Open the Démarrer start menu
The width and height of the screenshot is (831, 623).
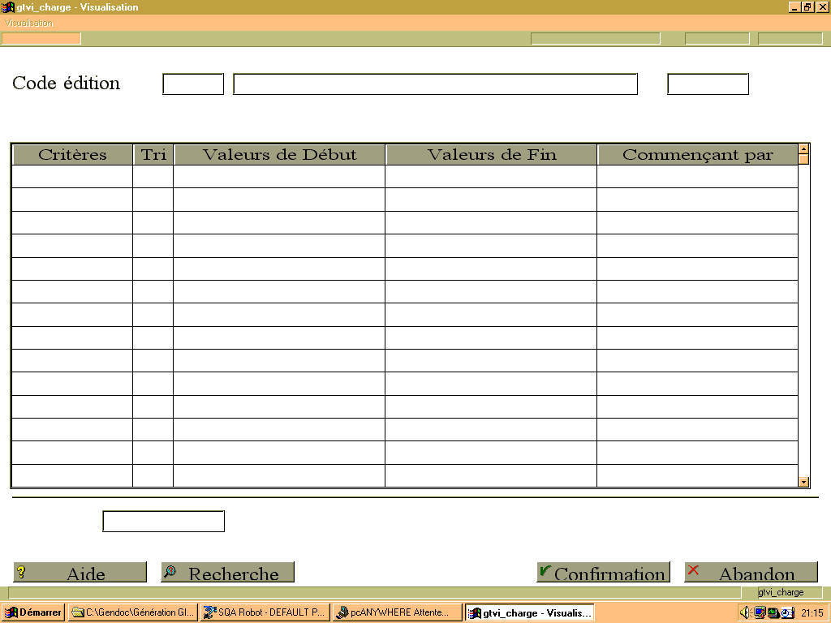(x=32, y=612)
